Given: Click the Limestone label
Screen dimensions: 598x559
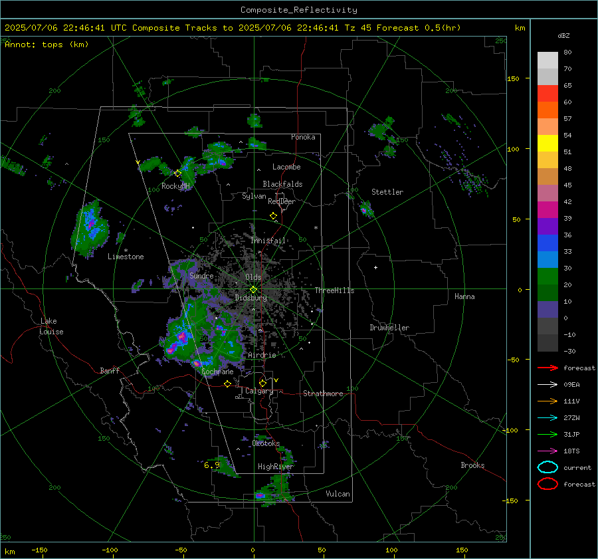Looking at the screenshot, I should [x=126, y=257].
